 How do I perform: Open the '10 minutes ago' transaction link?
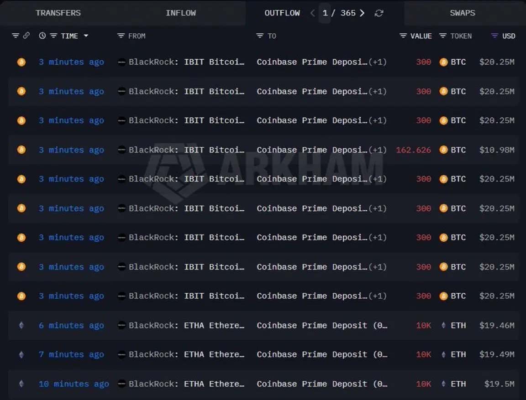(x=74, y=384)
